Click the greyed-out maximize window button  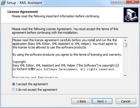[122, 2]
